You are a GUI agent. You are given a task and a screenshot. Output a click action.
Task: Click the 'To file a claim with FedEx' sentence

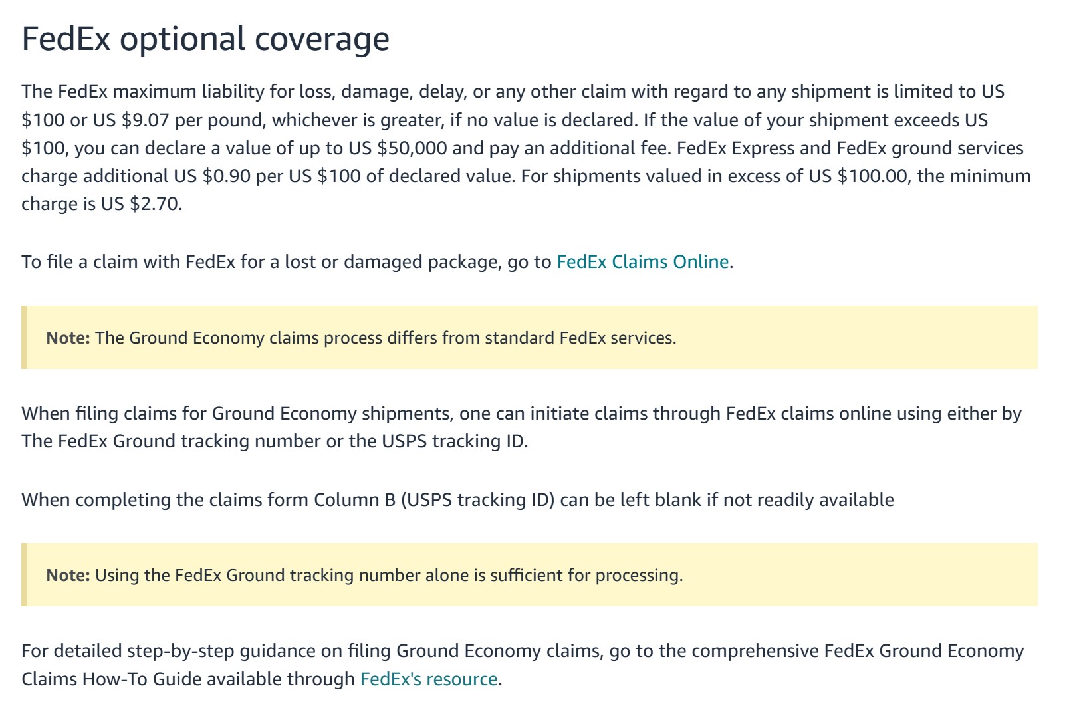click(x=377, y=262)
